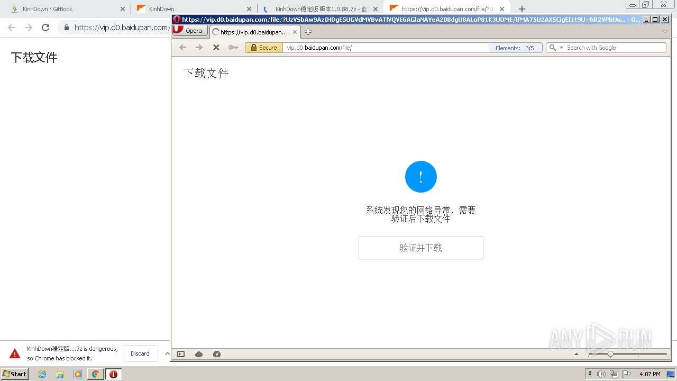Screen dimensions: 677x381
Task: Click the Secure badge in Opera address bar
Action: point(263,48)
